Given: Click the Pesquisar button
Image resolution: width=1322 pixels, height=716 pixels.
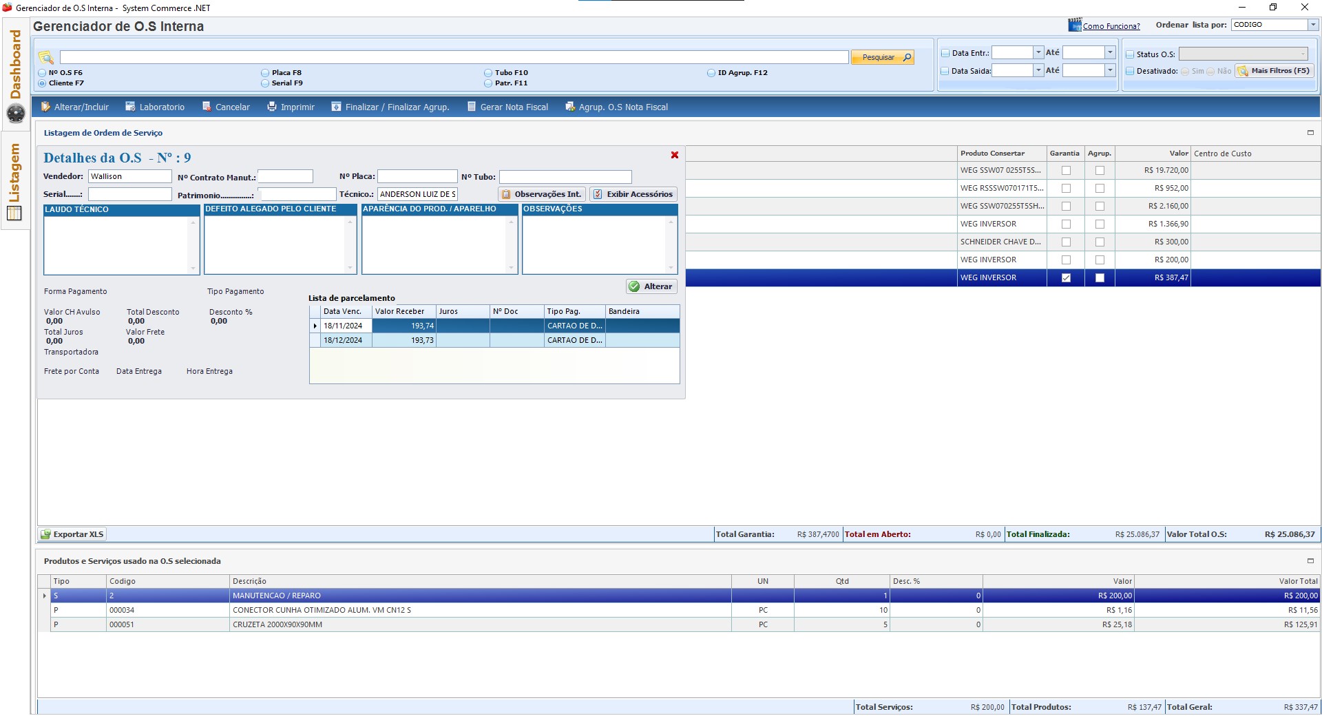Looking at the screenshot, I should pyautogui.click(x=882, y=57).
